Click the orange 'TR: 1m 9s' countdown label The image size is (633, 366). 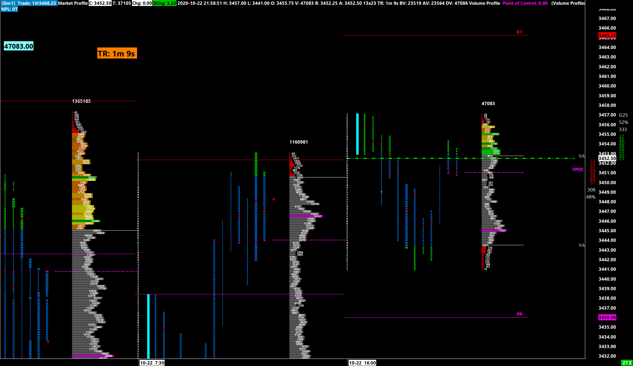pos(117,53)
